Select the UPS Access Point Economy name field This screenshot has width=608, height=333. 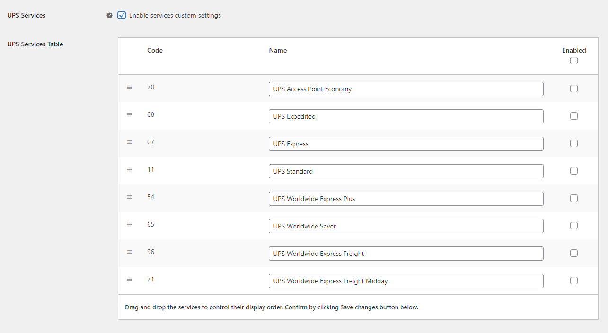[x=406, y=88]
